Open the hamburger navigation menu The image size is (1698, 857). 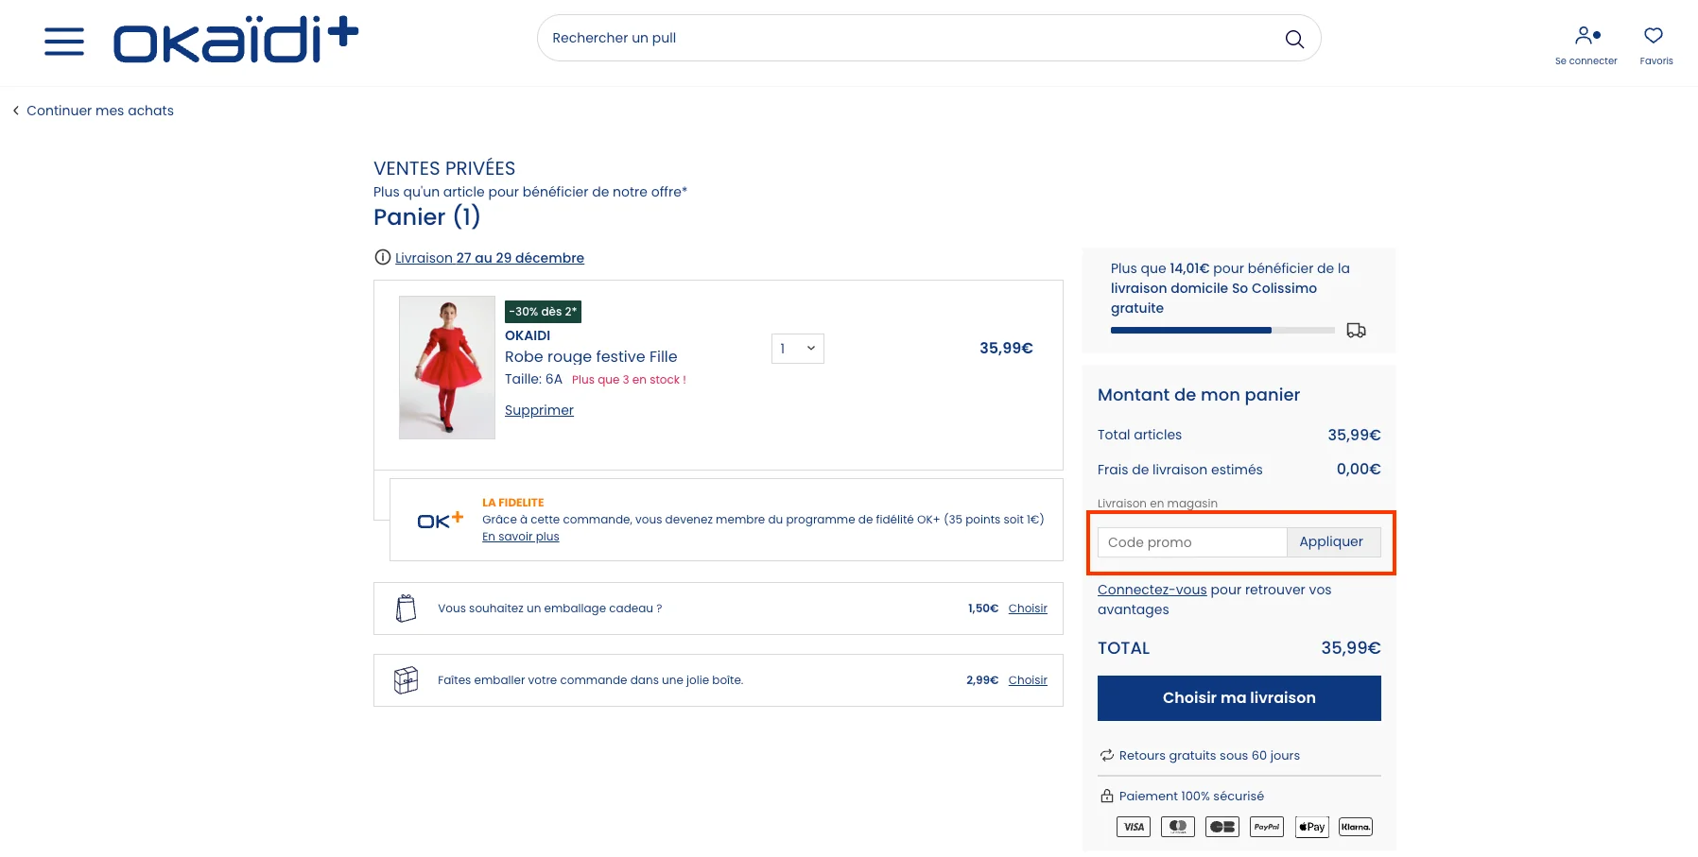63,42
